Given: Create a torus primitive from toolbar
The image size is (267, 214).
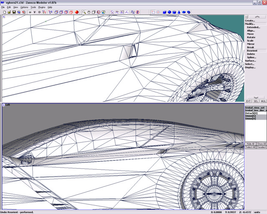Looking at the screenshot, I should pyautogui.click(x=189, y=12).
